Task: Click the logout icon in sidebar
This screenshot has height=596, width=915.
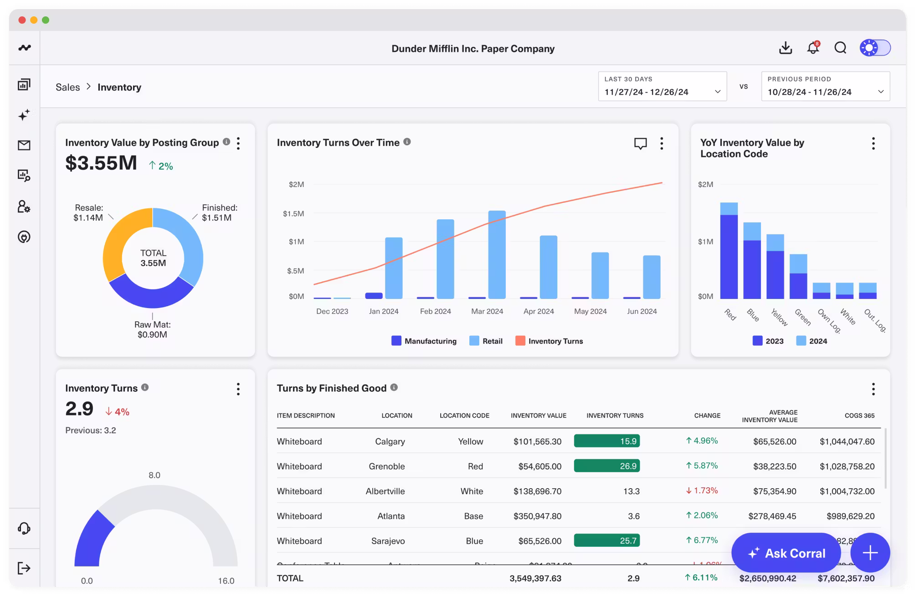Action: (24, 568)
